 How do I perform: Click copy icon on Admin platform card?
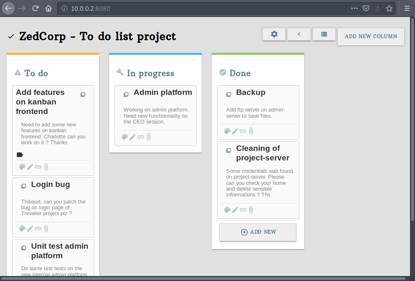click(126, 94)
